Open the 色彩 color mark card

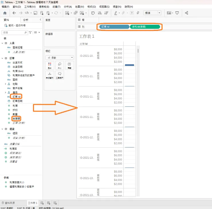pyautogui.click(x=50, y=65)
